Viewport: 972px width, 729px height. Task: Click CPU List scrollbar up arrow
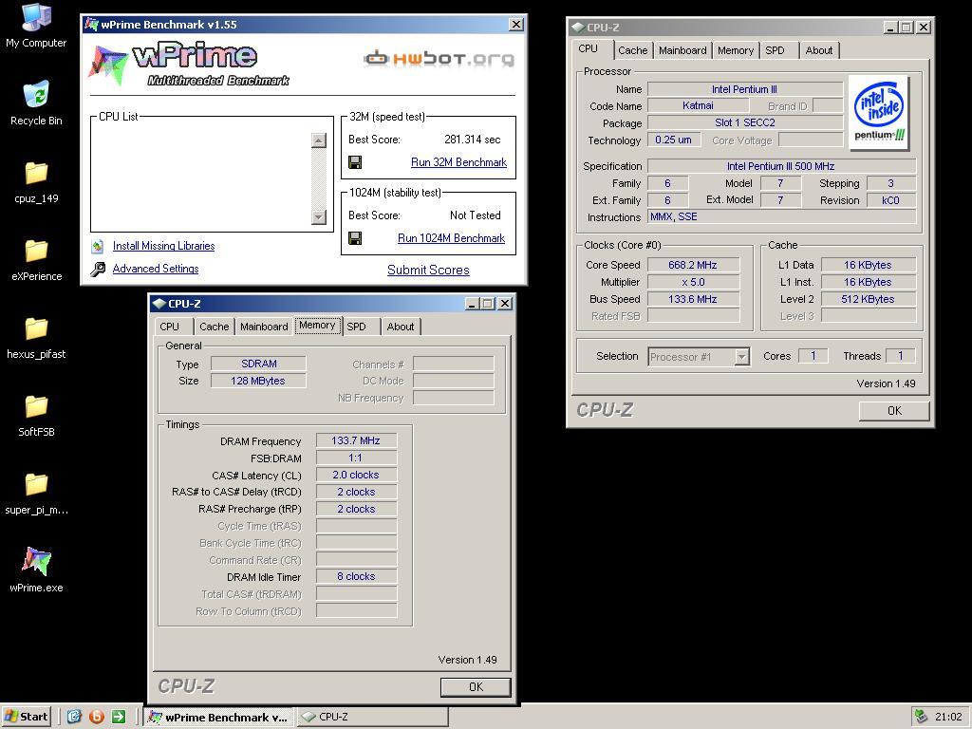pyautogui.click(x=319, y=140)
